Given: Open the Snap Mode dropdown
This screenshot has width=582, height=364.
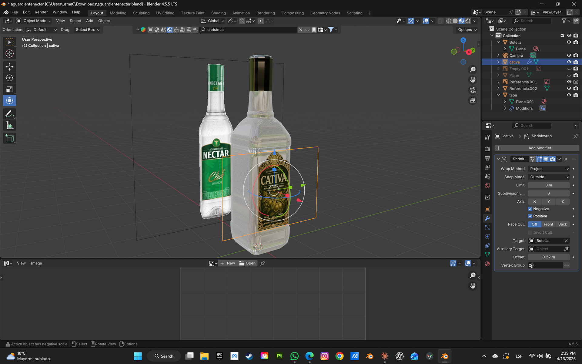Looking at the screenshot, I should point(549,177).
